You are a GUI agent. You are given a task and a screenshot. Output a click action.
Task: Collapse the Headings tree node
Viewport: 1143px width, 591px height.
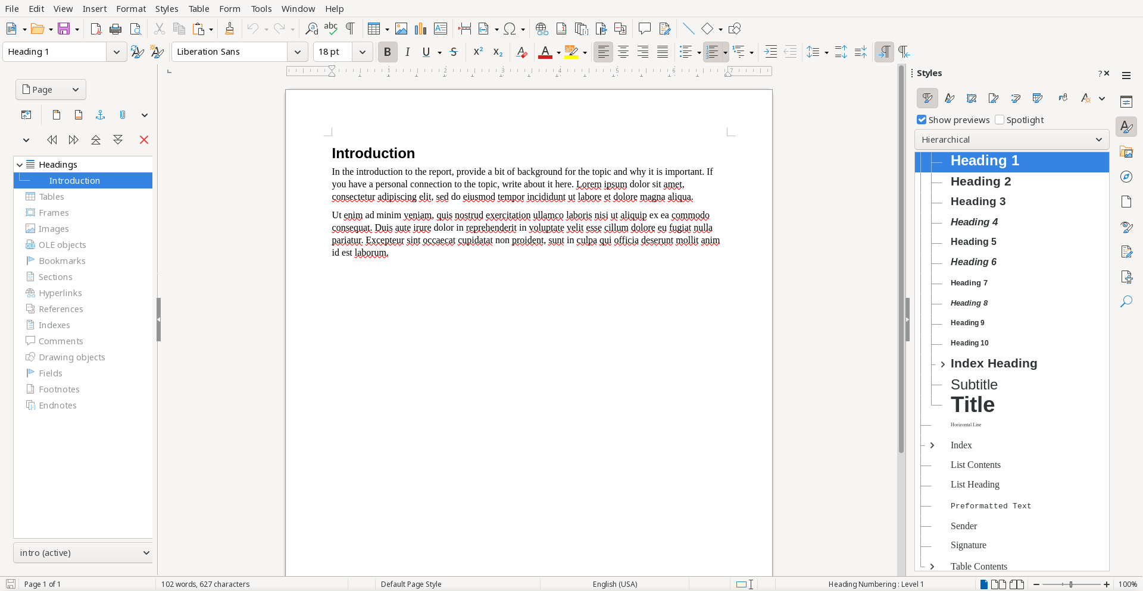[x=20, y=165]
